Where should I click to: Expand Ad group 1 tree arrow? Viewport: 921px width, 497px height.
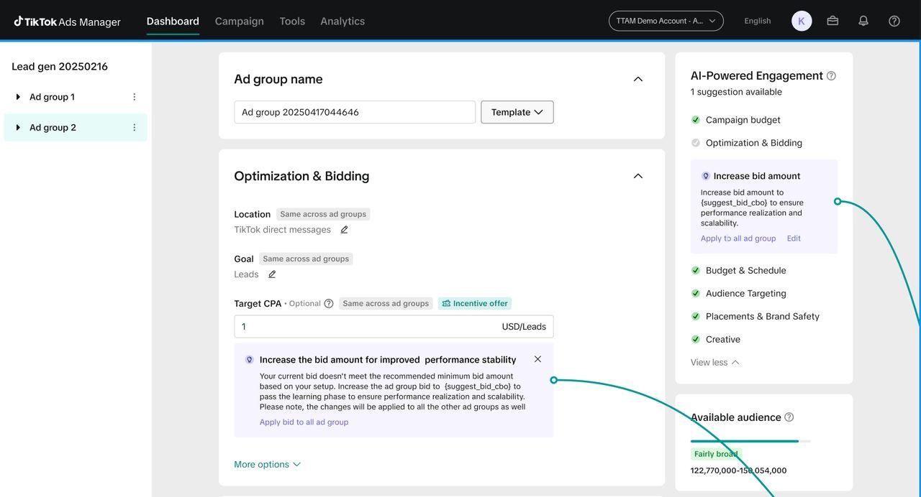pos(18,97)
